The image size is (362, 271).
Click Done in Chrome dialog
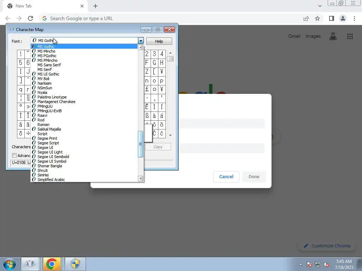(x=254, y=177)
